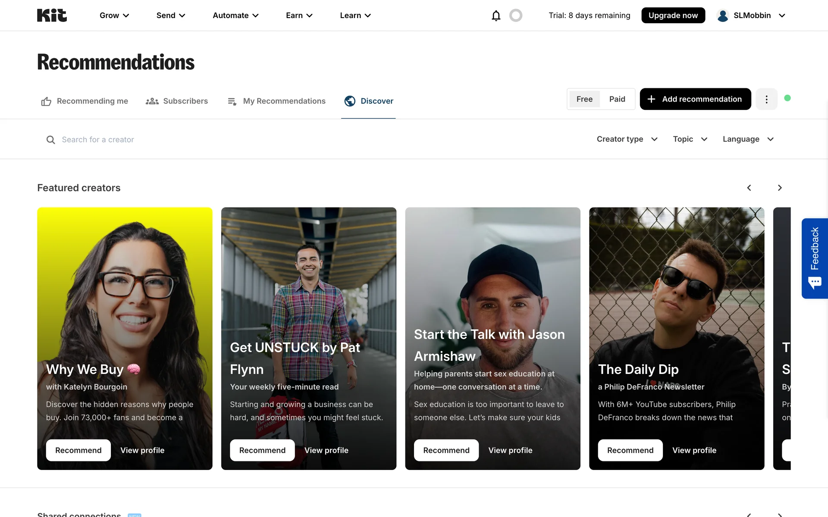
Task: Open the three-dot more options menu
Action: [766, 99]
